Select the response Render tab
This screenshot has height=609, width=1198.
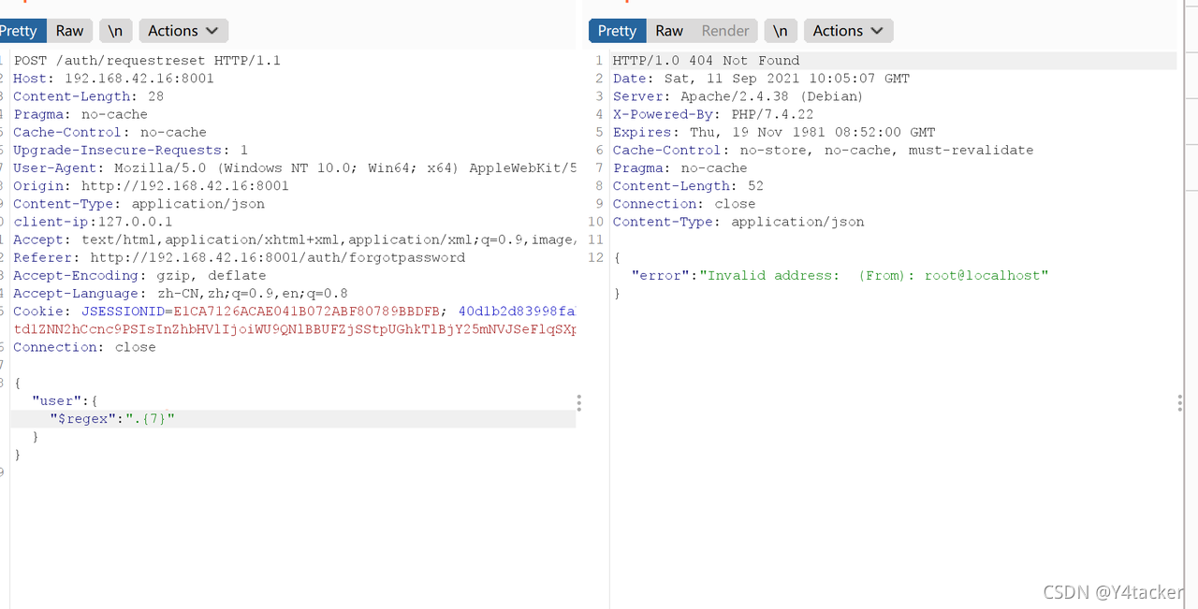click(x=725, y=31)
